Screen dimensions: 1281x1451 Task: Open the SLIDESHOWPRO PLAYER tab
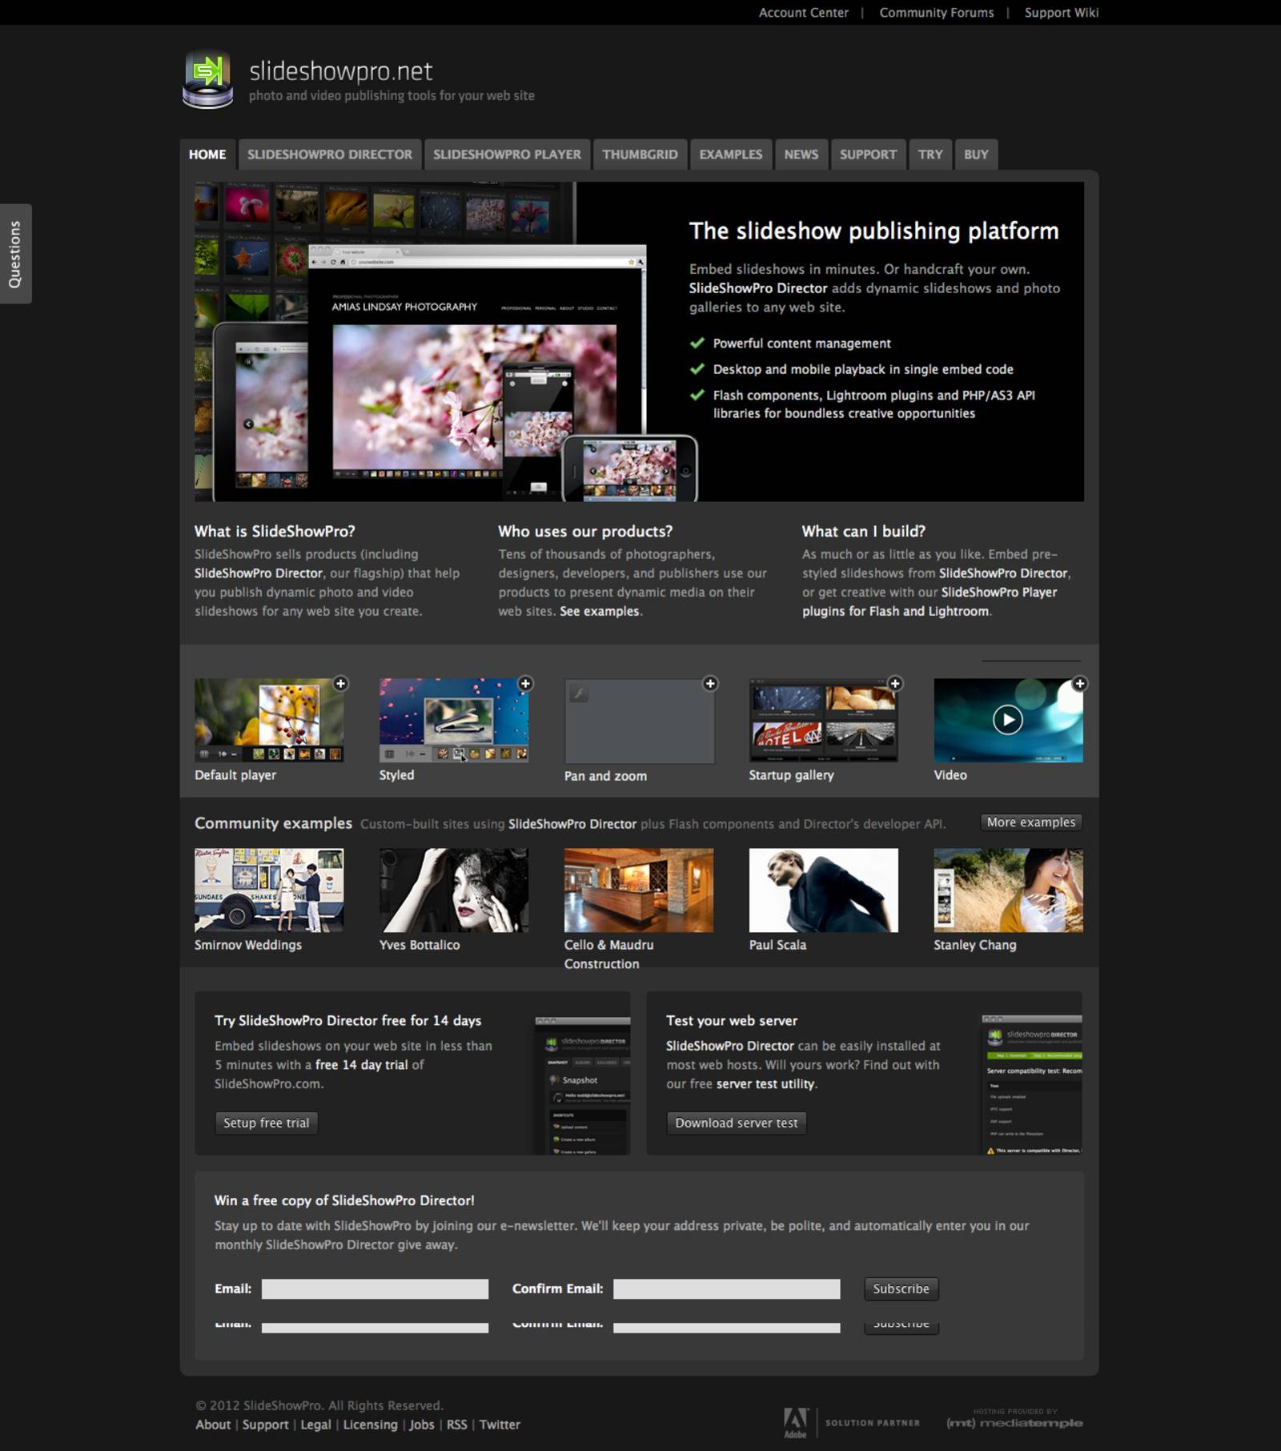pos(508,155)
